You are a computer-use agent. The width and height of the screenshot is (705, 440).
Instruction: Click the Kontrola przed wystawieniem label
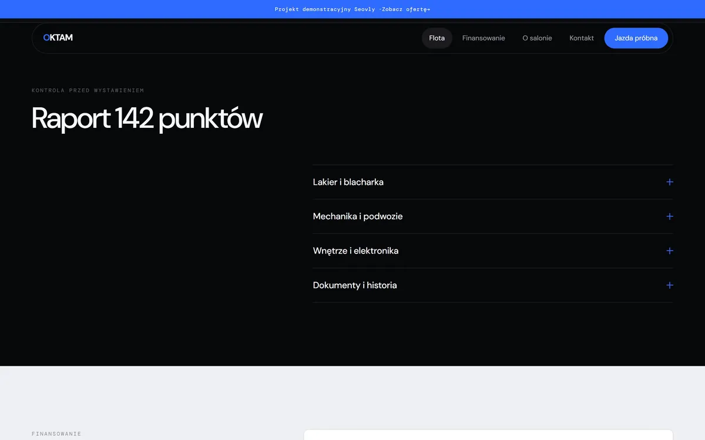(x=88, y=90)
